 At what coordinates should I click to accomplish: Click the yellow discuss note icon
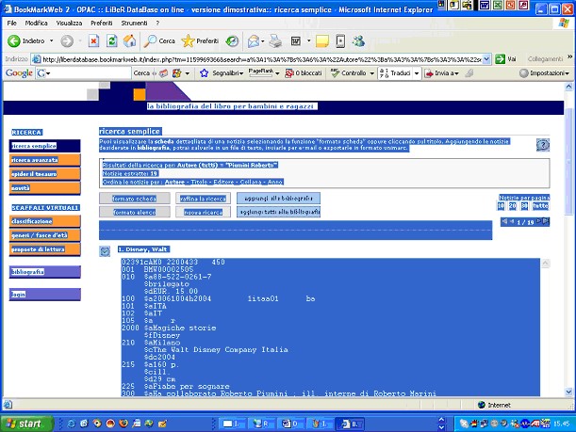tap(322, 41)
